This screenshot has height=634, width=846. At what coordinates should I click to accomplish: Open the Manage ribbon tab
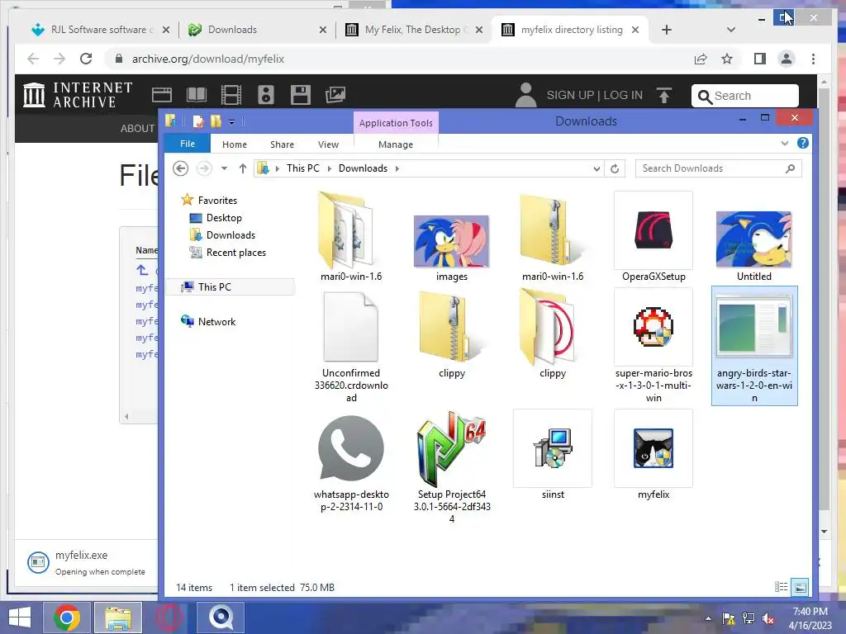coord(396,144)
